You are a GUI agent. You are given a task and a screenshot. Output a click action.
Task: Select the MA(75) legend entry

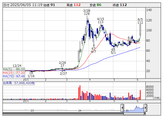(x=14, y=76)
